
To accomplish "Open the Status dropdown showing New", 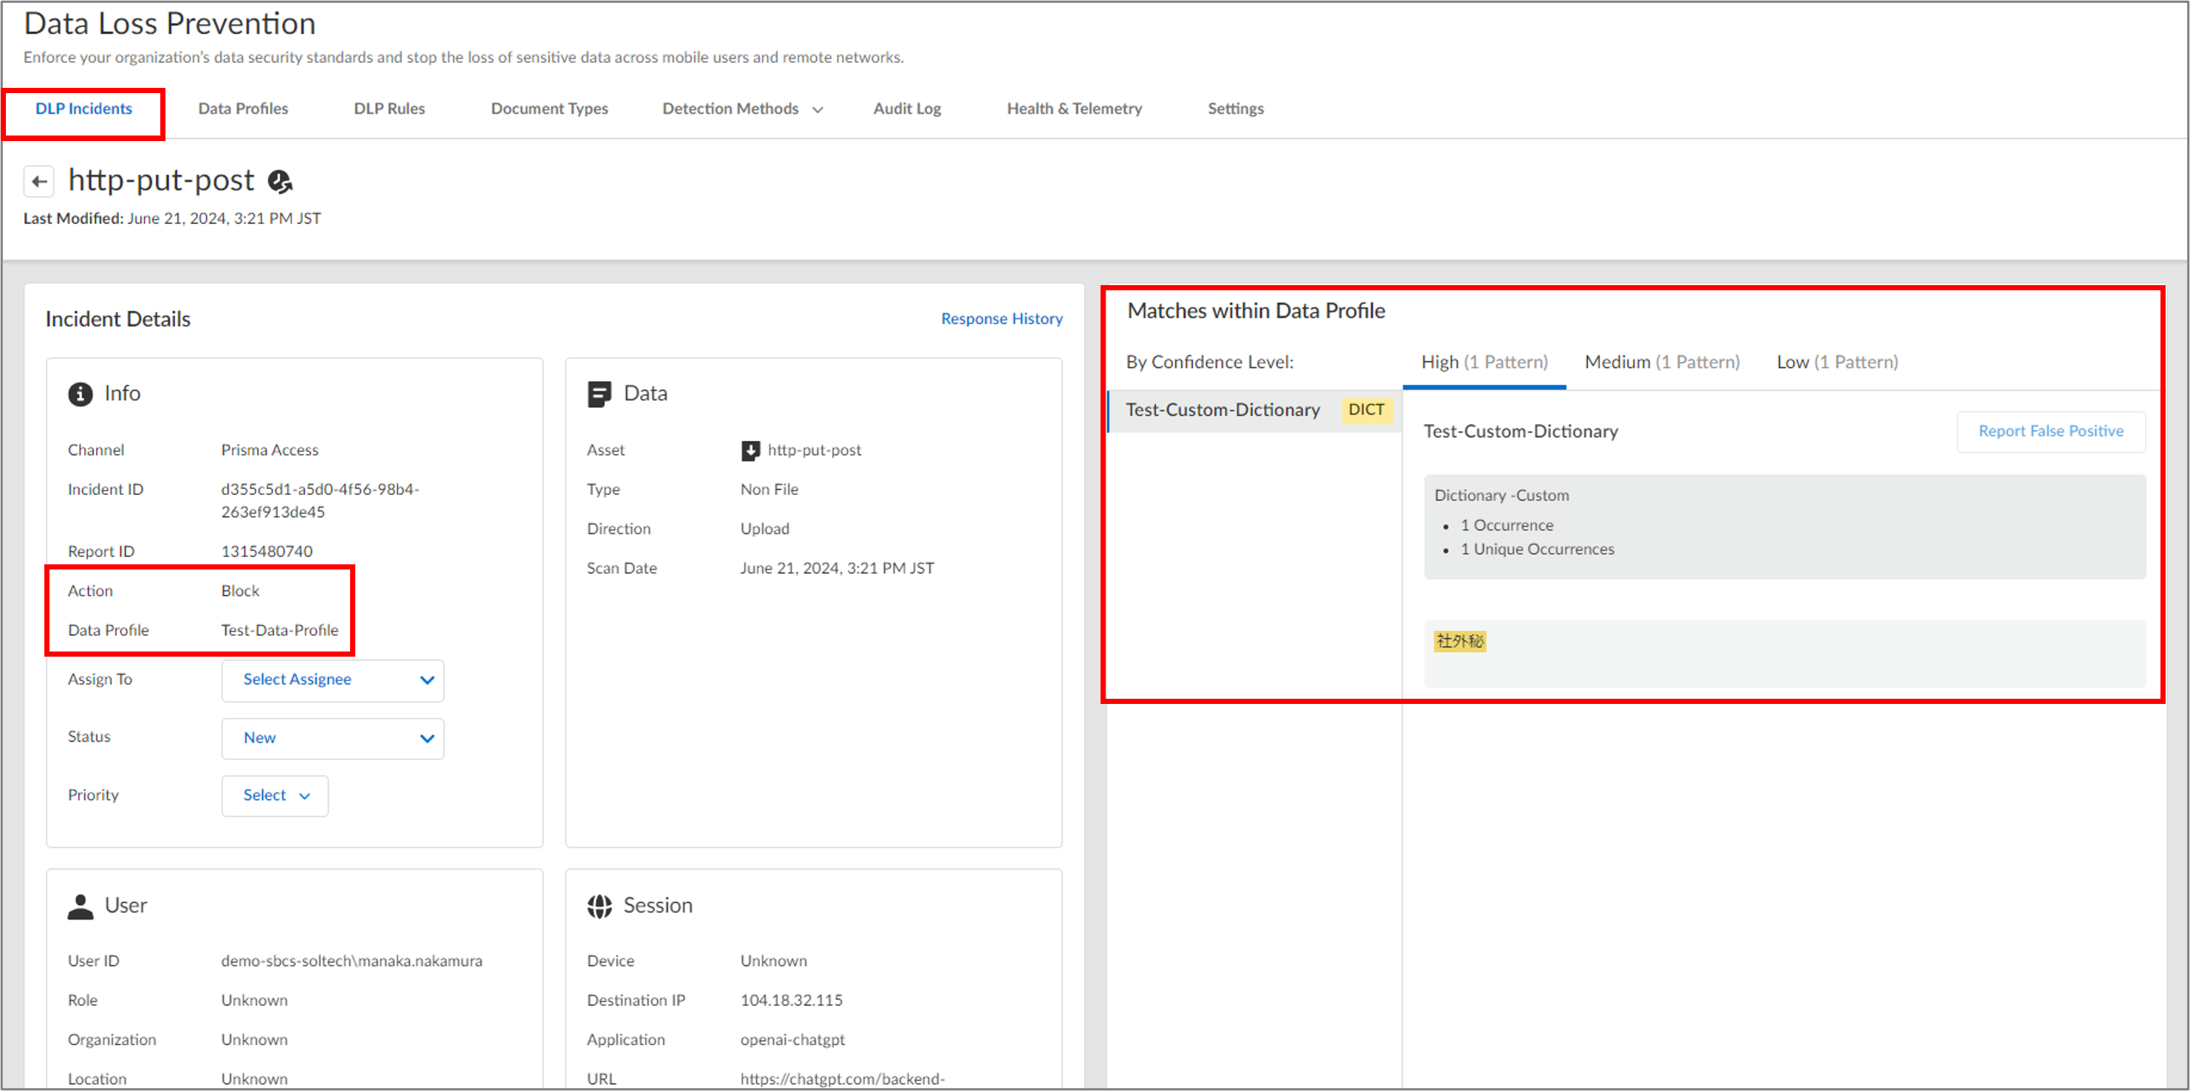I will pyautogui.click(x=332, y=738).
